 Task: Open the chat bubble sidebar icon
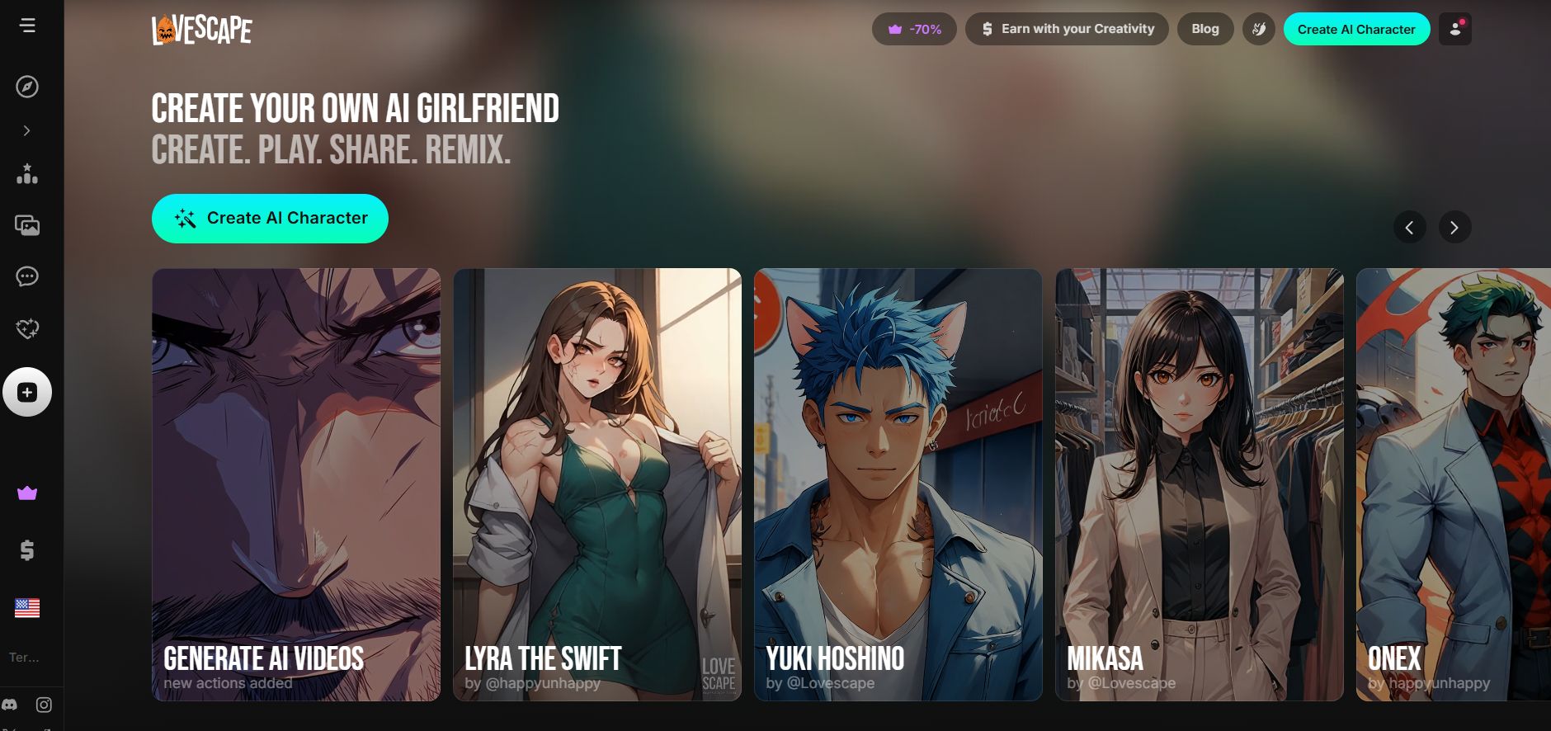[x=27, y=276]
